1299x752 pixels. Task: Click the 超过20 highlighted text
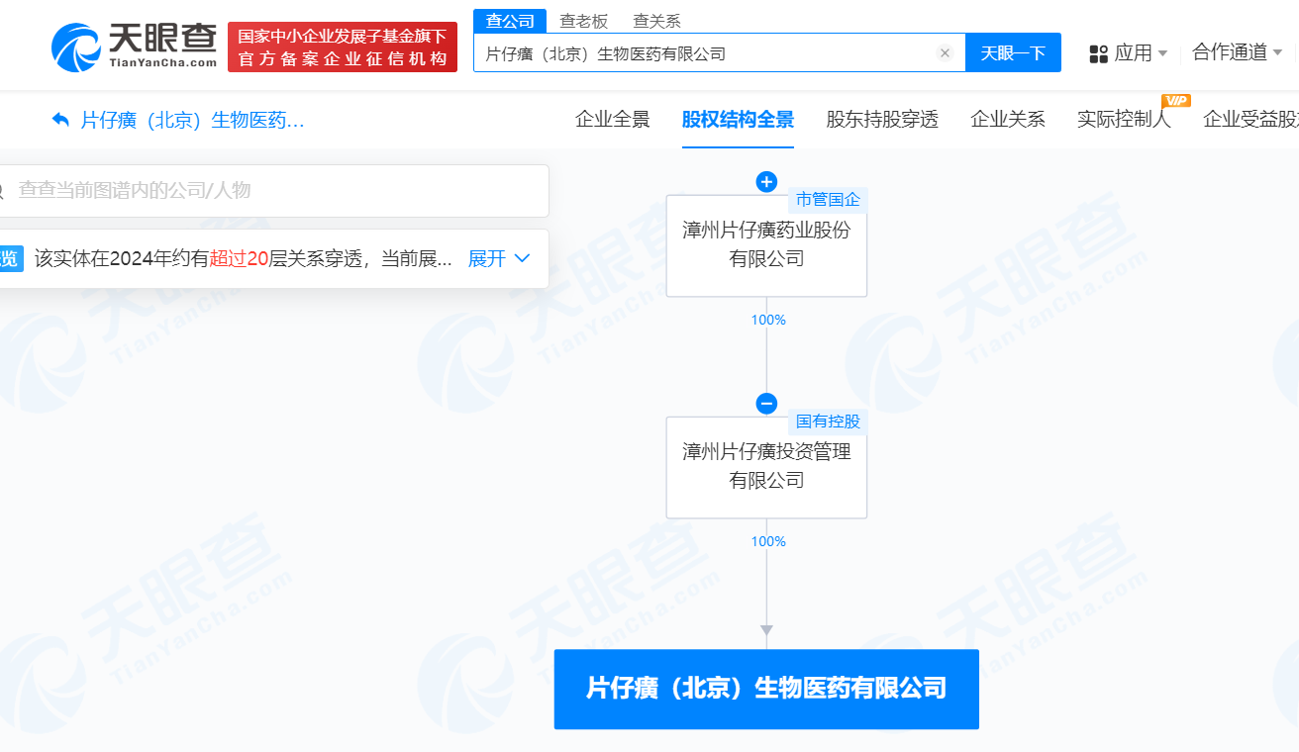click(x=239, y=259)
